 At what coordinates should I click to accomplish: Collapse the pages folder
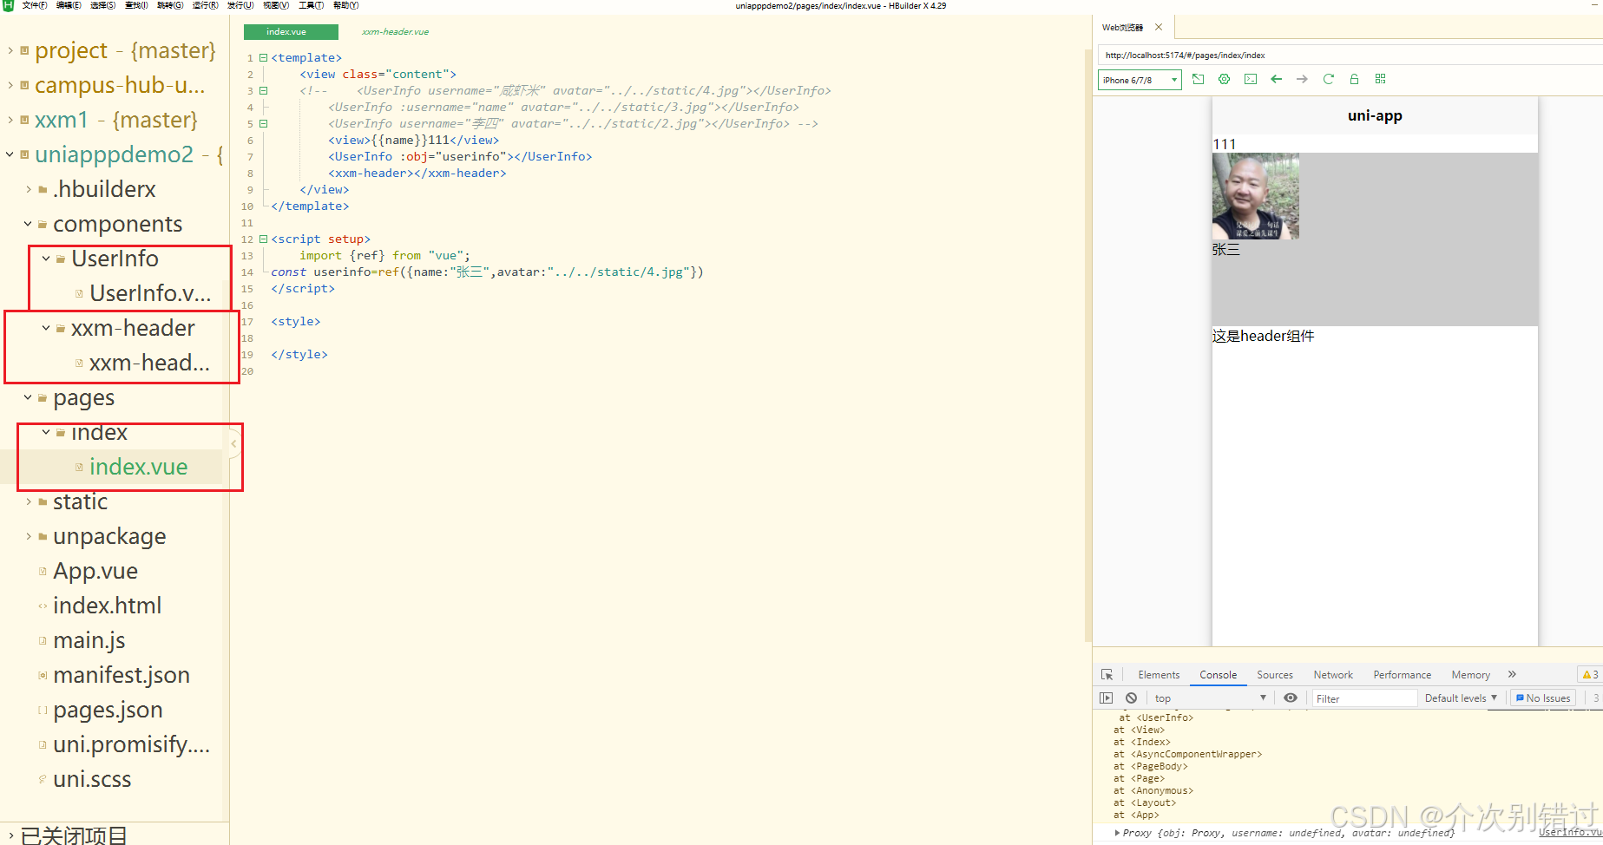pyautogui.click(x=29, y=397)
